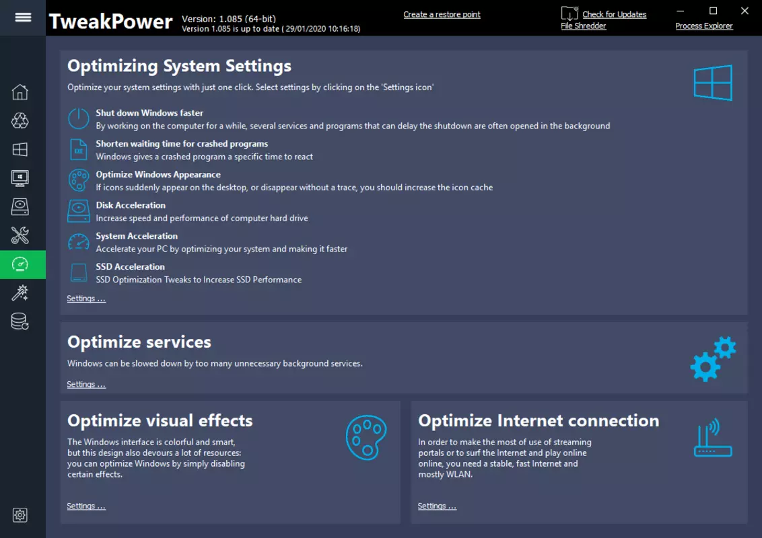Open Settings link in Optimize services

(86, 385)
